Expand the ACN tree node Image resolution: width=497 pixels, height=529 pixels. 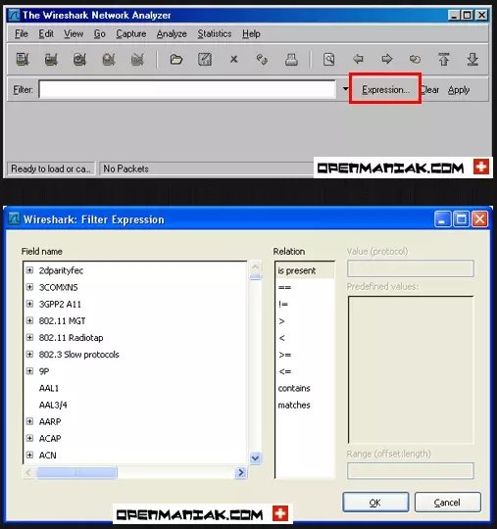point(29,456)
